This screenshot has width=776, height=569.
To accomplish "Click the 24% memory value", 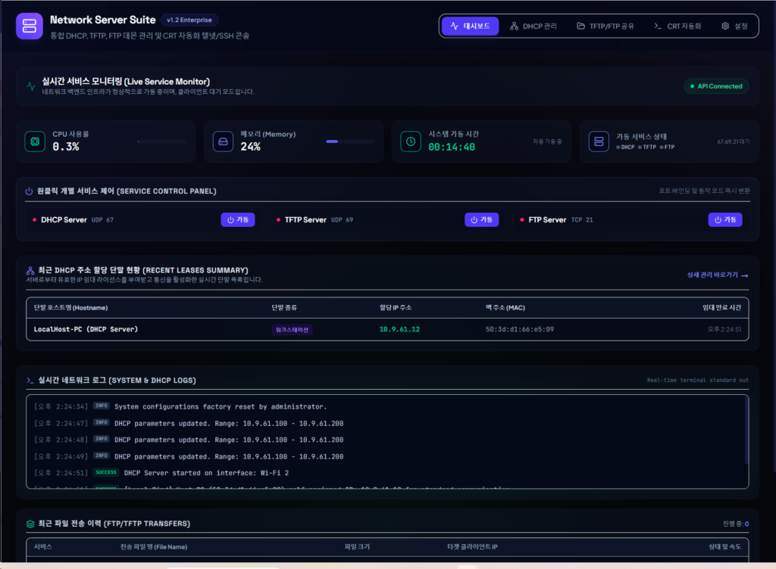I will tap(250, 147).
